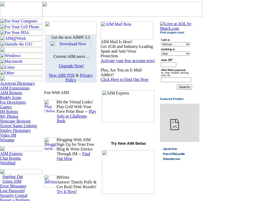The height and width of the screenshot is (201, 269).
Task: Select the Windows platform image
Action: click(21, 56)
